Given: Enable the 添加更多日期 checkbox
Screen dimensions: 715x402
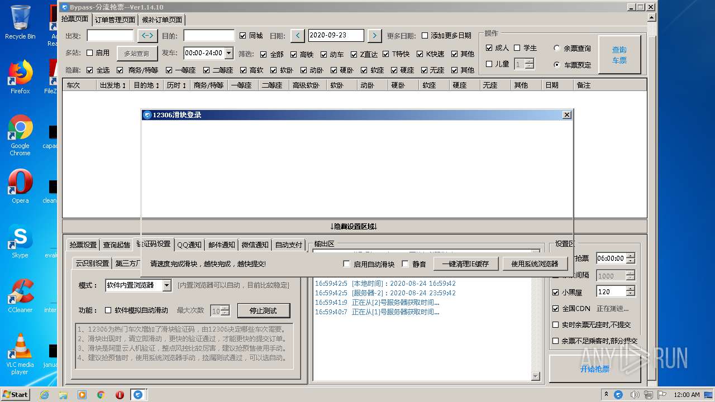Looking at the screenshot, I should coord(425,36).
